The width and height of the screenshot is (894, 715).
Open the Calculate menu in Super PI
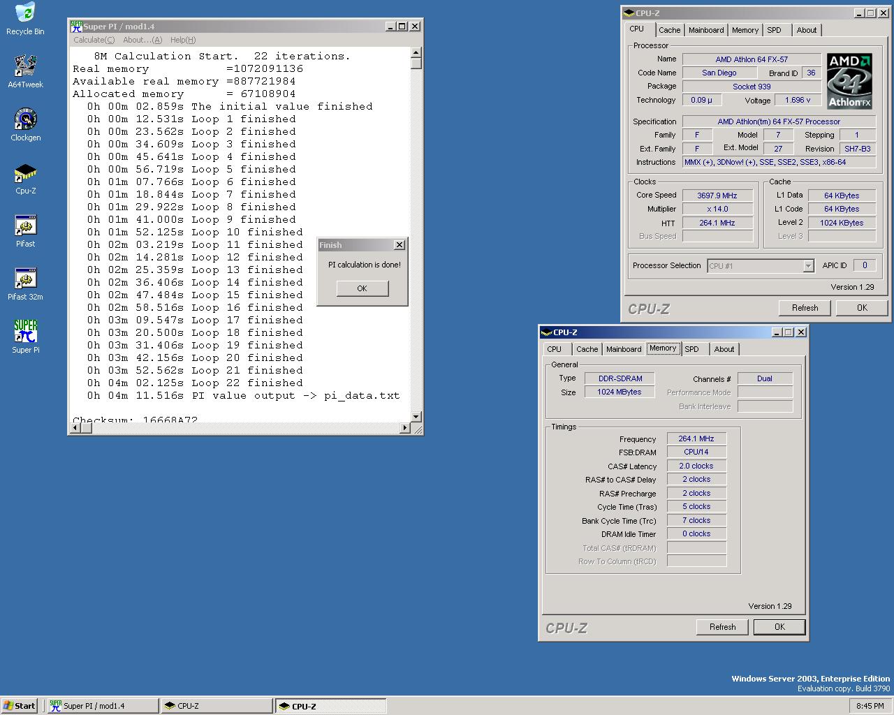pos(94,40)
